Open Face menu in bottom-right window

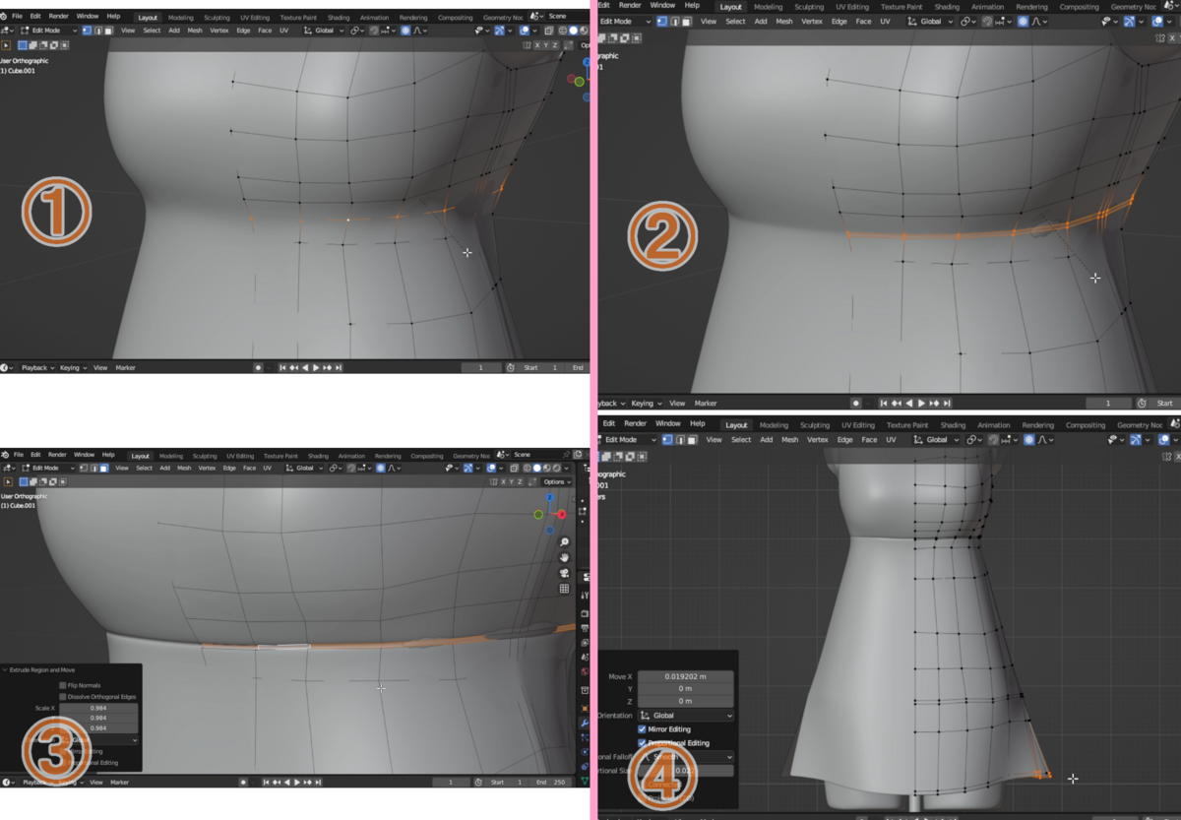[x=869, y=440]
